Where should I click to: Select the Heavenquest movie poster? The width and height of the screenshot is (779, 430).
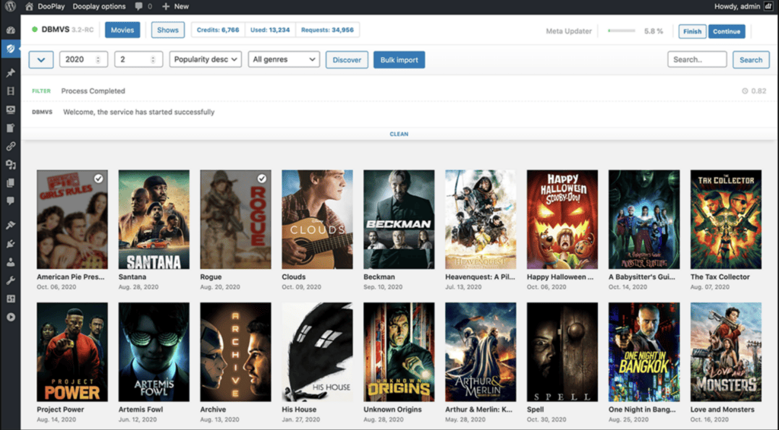(481, 220)
